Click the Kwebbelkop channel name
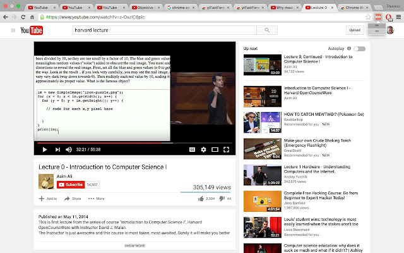 (293, 120)
